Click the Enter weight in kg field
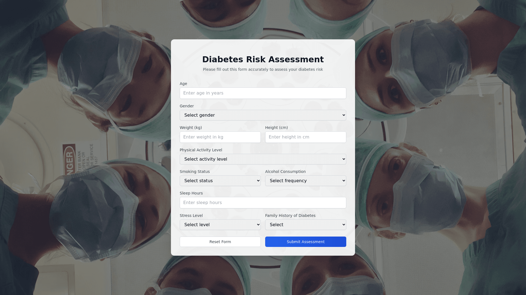This screenshot has height=295, width=526. coord(220,137)
